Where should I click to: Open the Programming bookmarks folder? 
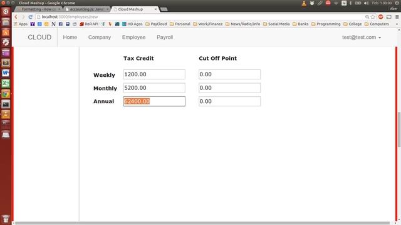click(326, 24)
